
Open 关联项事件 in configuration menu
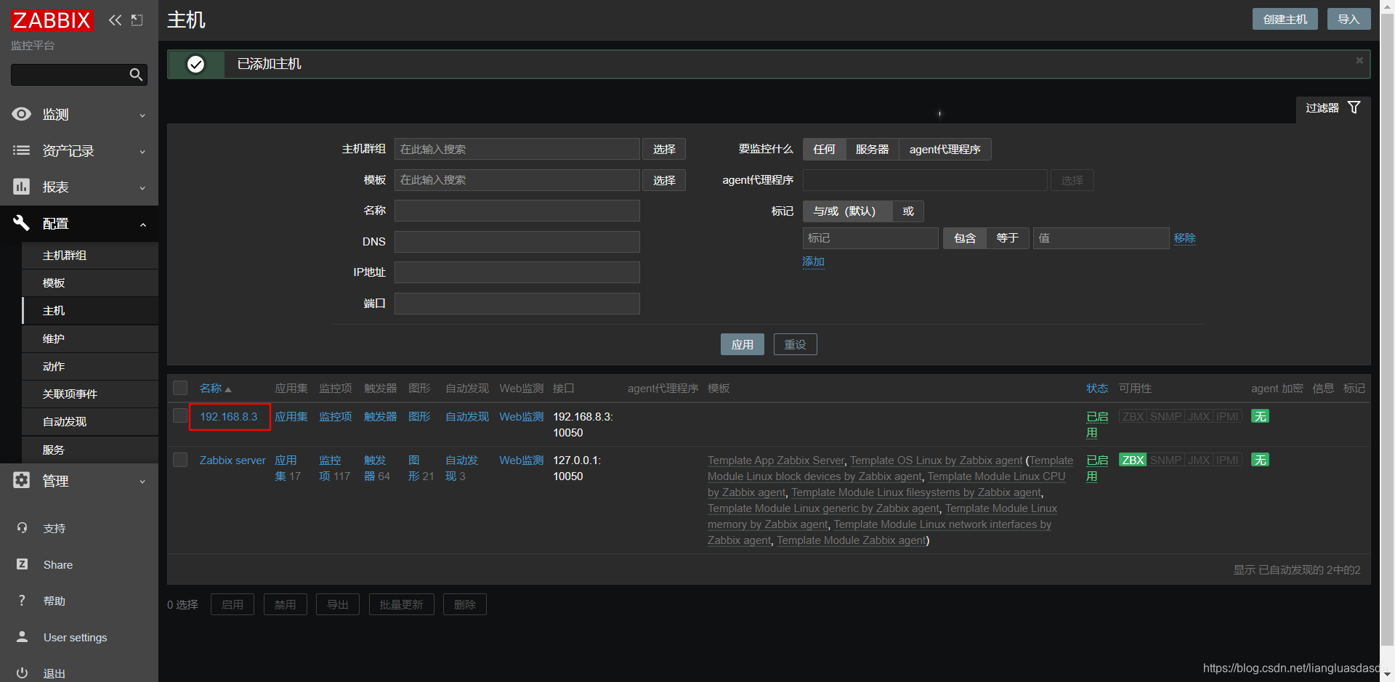point(90,394)
